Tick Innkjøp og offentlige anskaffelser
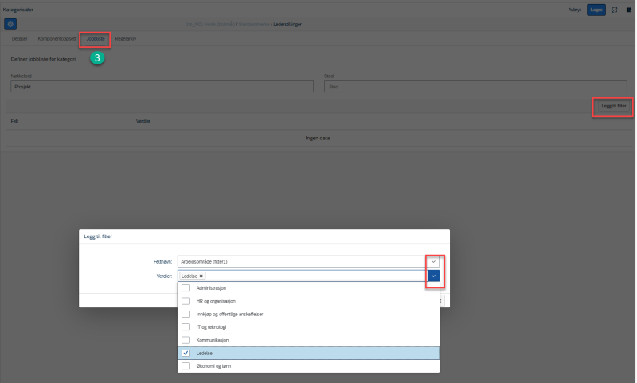Viewport: 637px width, 383px height. (x=186, y=314)
